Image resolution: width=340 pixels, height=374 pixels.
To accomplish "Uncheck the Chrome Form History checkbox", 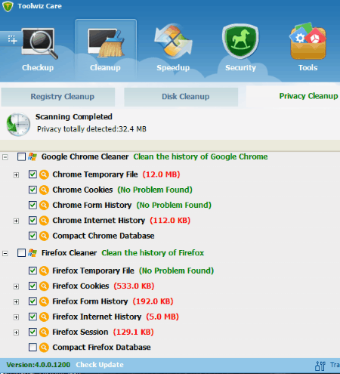I will [x=32, y=205].
